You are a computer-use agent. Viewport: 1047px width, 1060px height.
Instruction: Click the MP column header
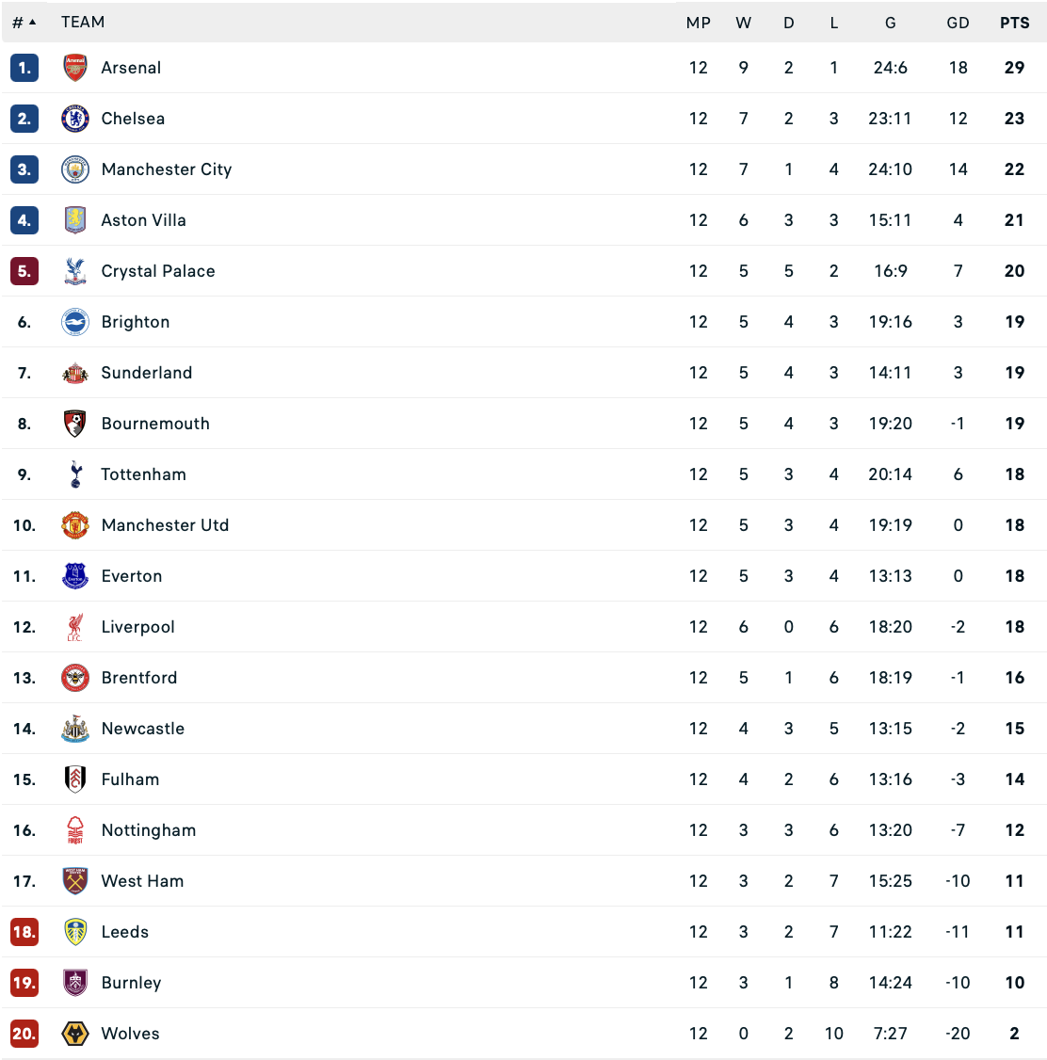pyautogui.click(x=698, y=23)
